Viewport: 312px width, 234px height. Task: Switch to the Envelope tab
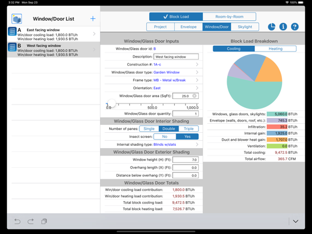(x=188, y=27)
